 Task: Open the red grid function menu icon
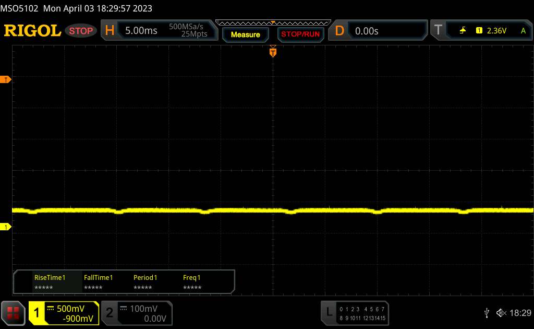click(x=13, y=313)
